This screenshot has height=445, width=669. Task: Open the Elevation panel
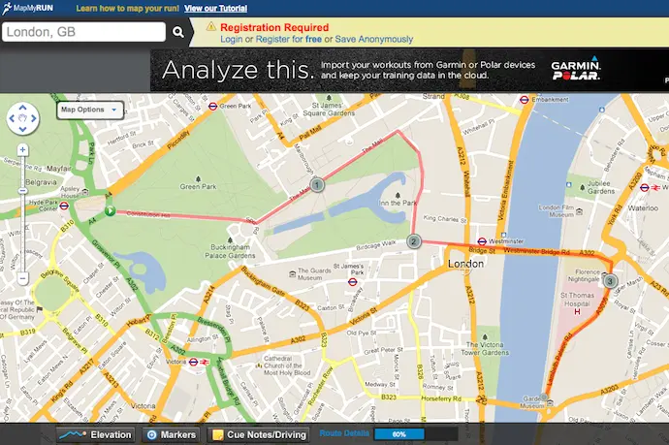[96, 434]
